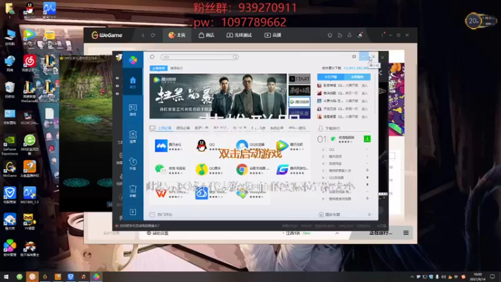Open hot comments link at bottom left
The width and height of the screenshot is (501, 282).
pyautogui.click(x=161, y=214)
